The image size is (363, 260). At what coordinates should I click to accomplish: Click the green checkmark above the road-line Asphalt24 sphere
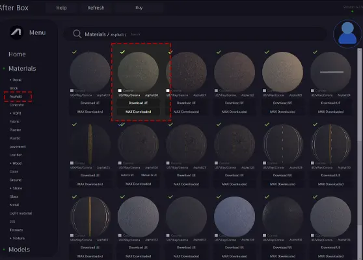[x=315, y=52]
